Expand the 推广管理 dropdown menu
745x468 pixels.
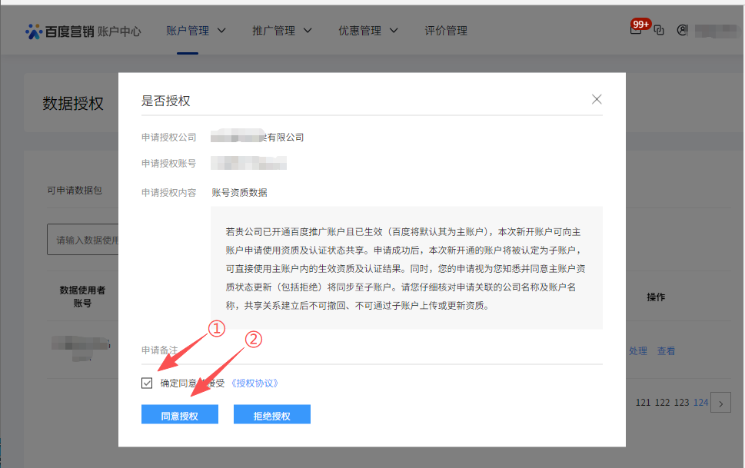pyautogui.click(x=282, y=31)
